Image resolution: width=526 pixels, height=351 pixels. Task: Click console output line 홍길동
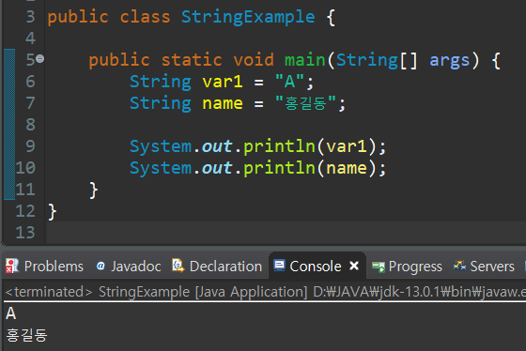27,335
